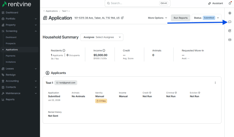The image size is (234, 137).
Task: Go back to Applications breadcrumb
Action: click(x=52, y=11)
